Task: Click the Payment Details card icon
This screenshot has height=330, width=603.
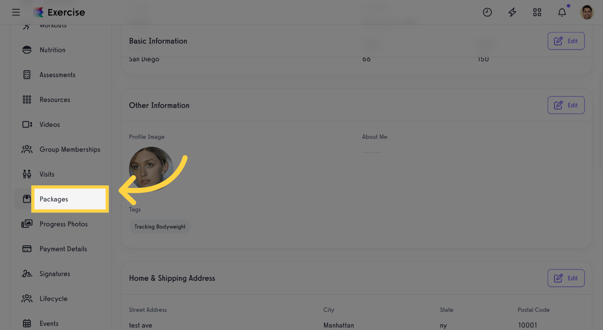Action: click(26, 248)
